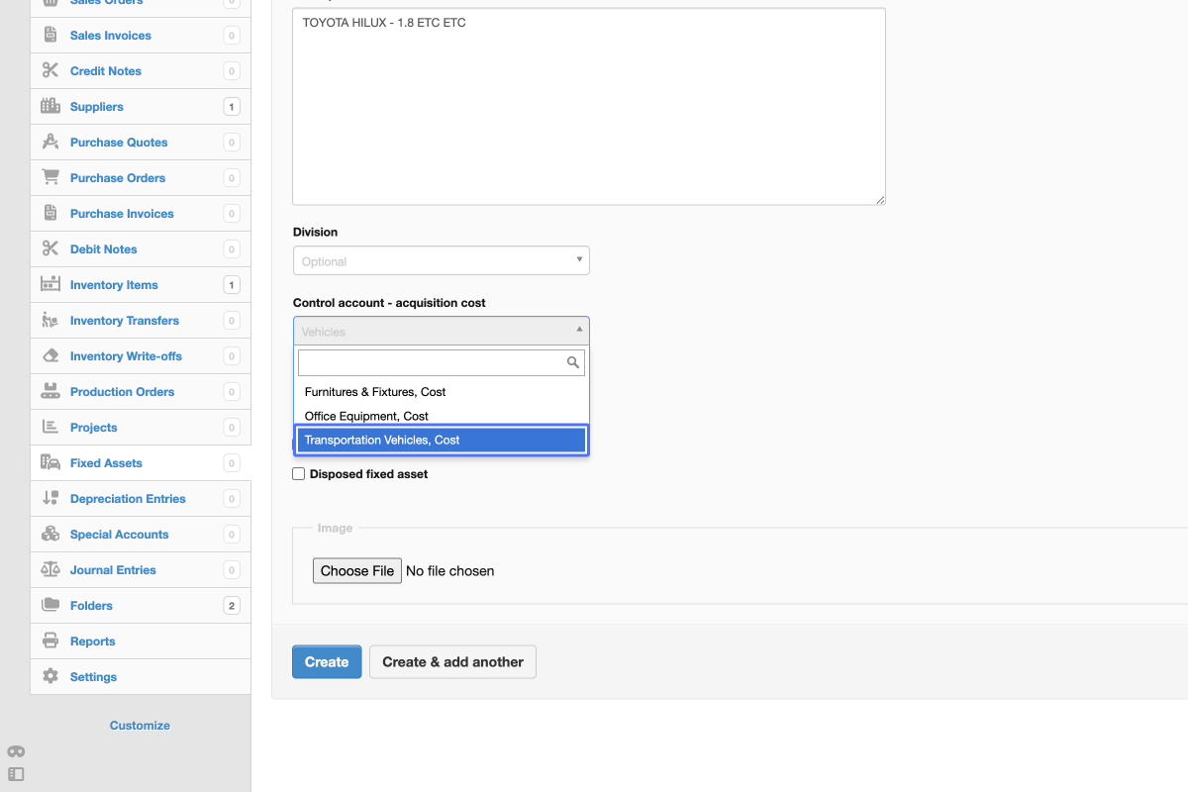Click the Reports printer icon
Screen dimensions: 1188x792
[50, 642]
